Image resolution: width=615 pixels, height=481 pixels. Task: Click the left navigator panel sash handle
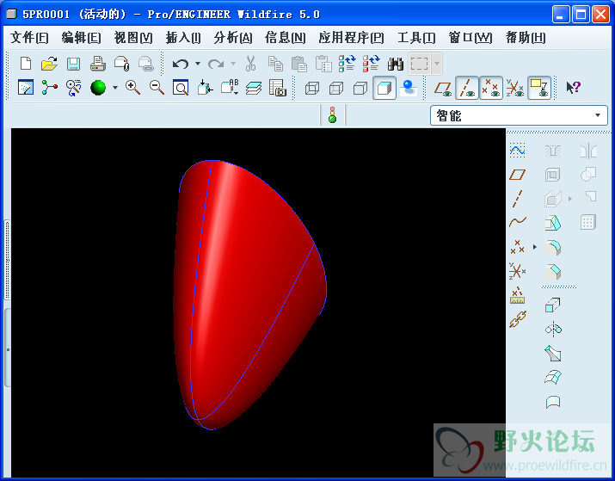7,260
